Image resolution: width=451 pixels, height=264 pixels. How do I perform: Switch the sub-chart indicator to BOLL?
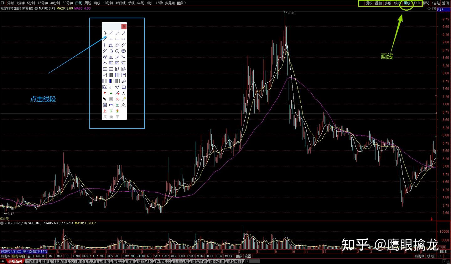(210, 256)
